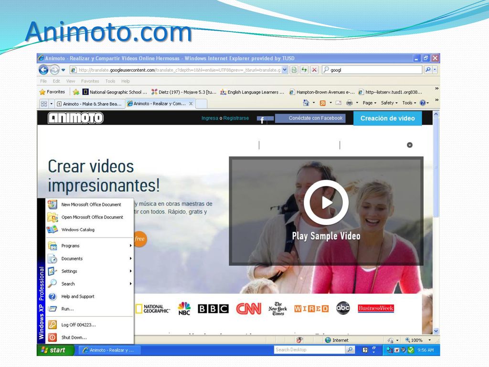Screen dimensions: 489x367
Task: Click the Print icon
Action: 349,103
